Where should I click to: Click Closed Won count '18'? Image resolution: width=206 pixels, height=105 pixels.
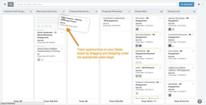pos(161,12)
